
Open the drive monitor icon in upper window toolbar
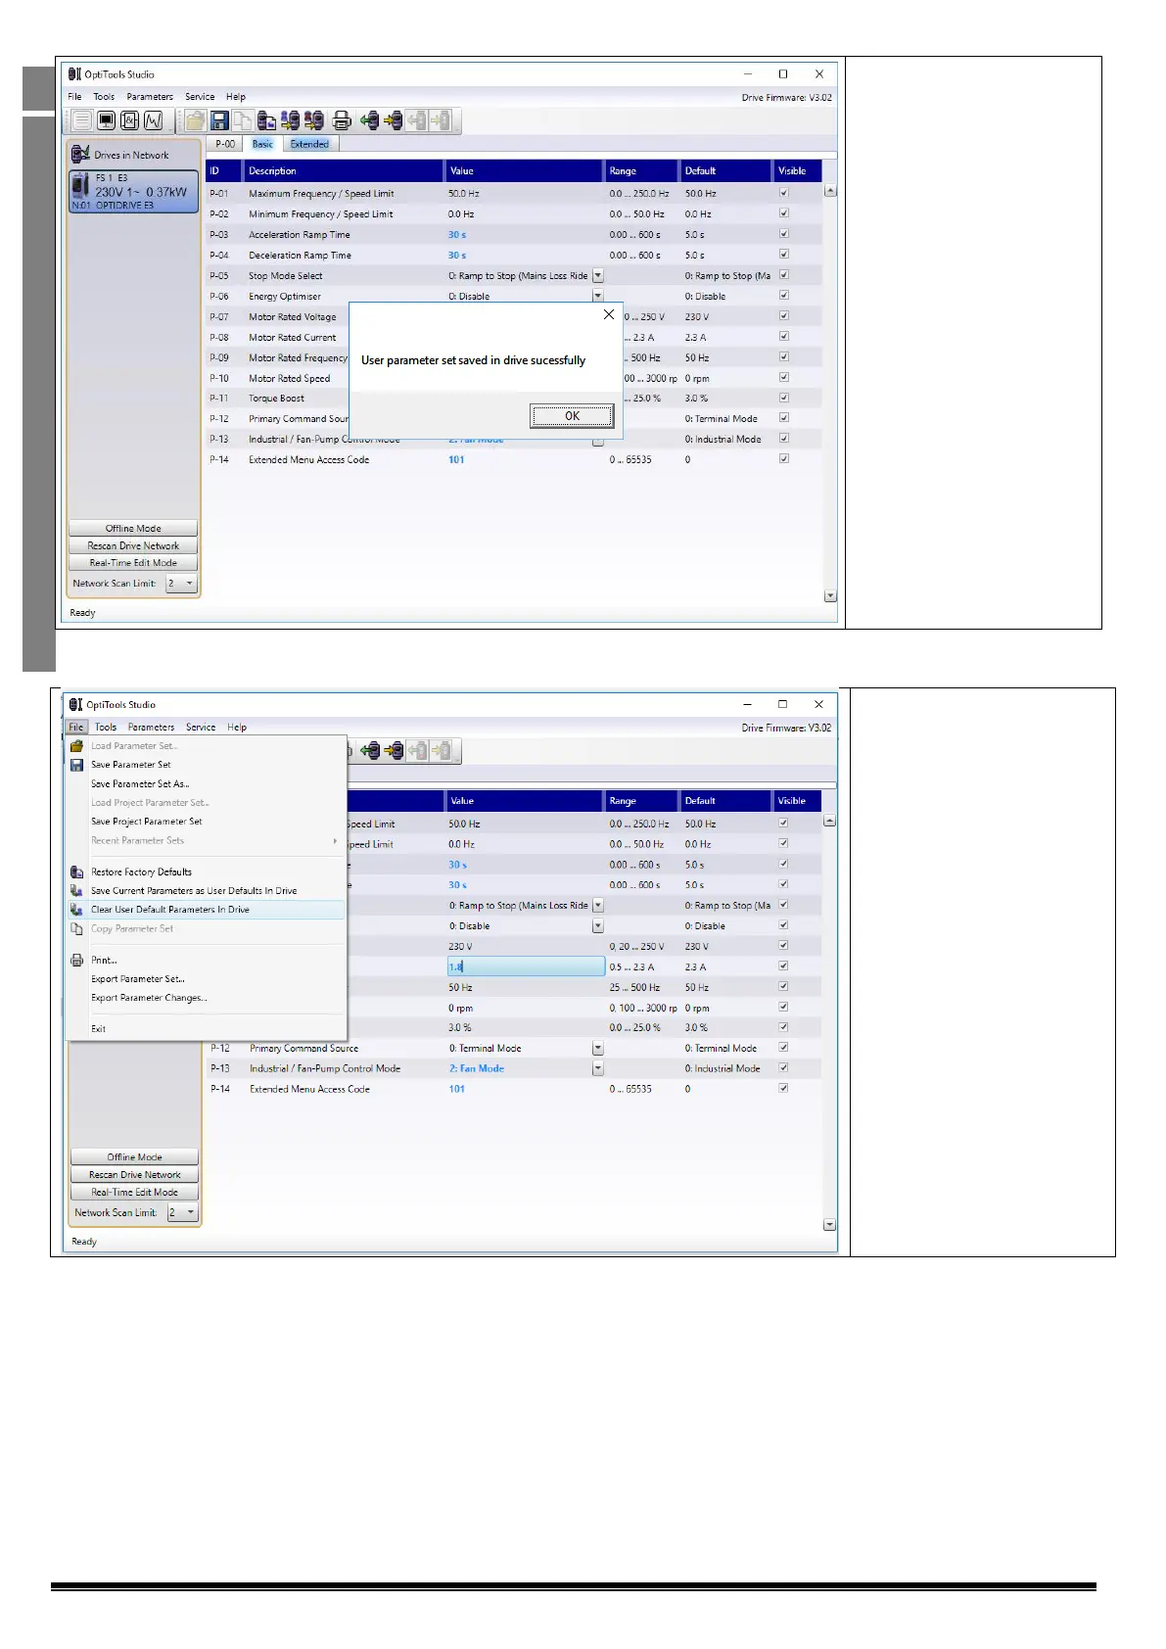click(x=106, y=120)
